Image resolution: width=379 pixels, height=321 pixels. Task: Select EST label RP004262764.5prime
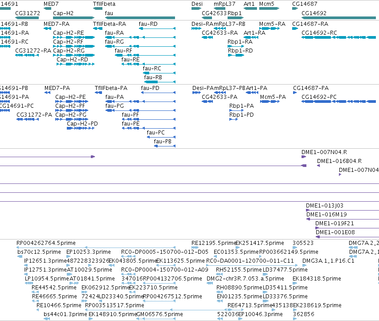[46, 243]
